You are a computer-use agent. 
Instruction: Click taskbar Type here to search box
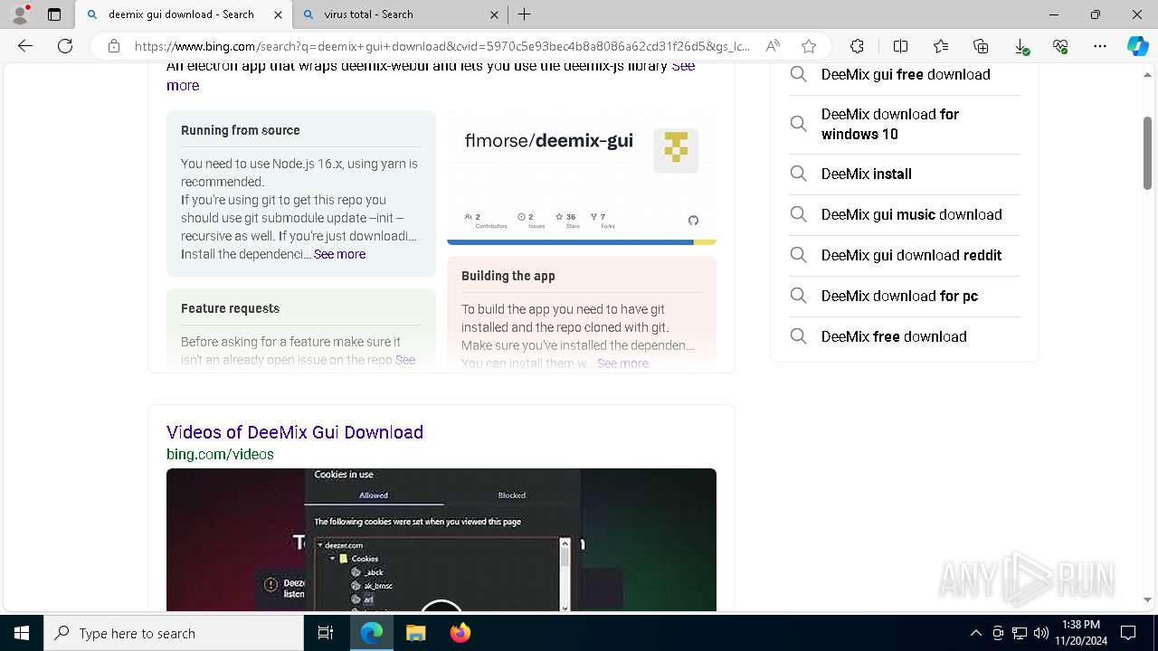[174, 633]
